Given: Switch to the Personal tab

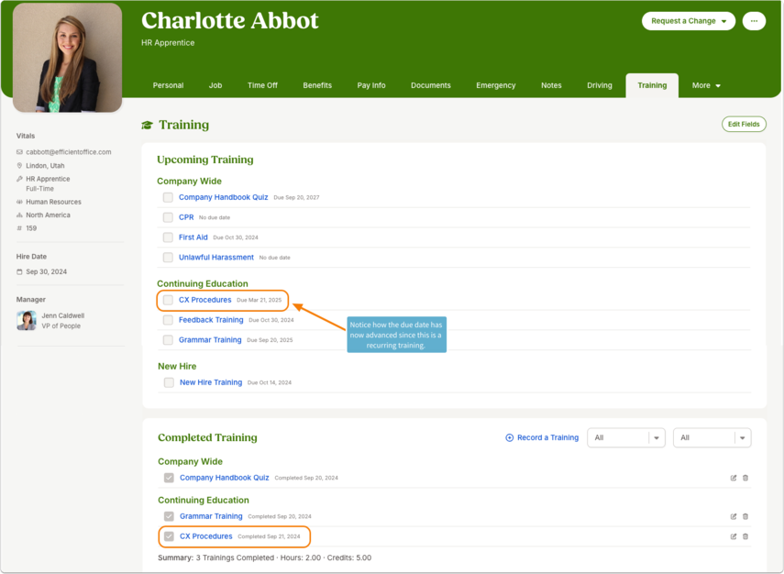Looking at the screenshot, I should coord(168,85).
